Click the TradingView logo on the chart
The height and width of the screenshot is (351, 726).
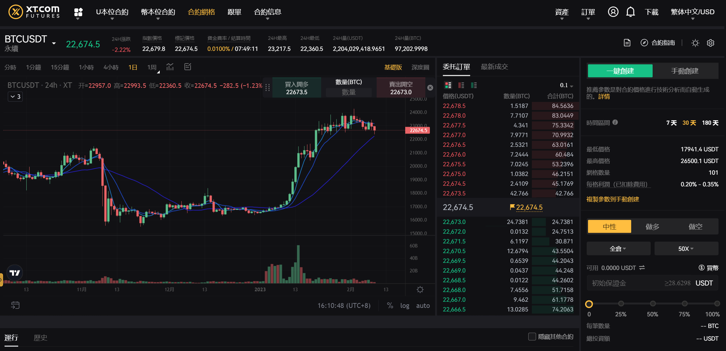tap(15, 273)
